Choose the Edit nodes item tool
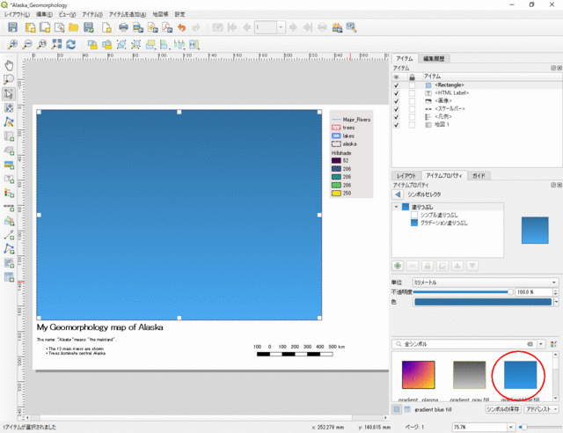The height and width of the screenshot is (433, 563). [x=9, y=121]
